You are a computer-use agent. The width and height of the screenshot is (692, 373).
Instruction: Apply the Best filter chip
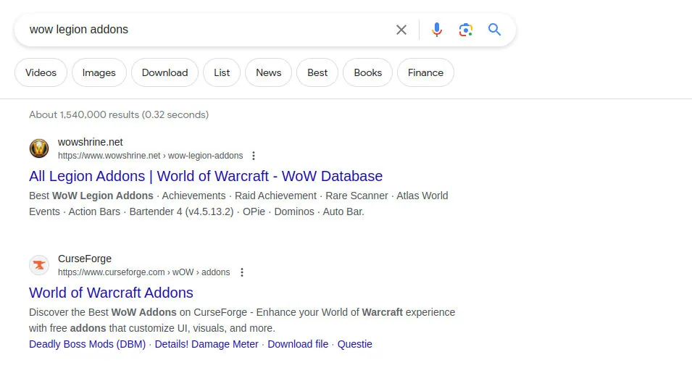pos(317,72)
